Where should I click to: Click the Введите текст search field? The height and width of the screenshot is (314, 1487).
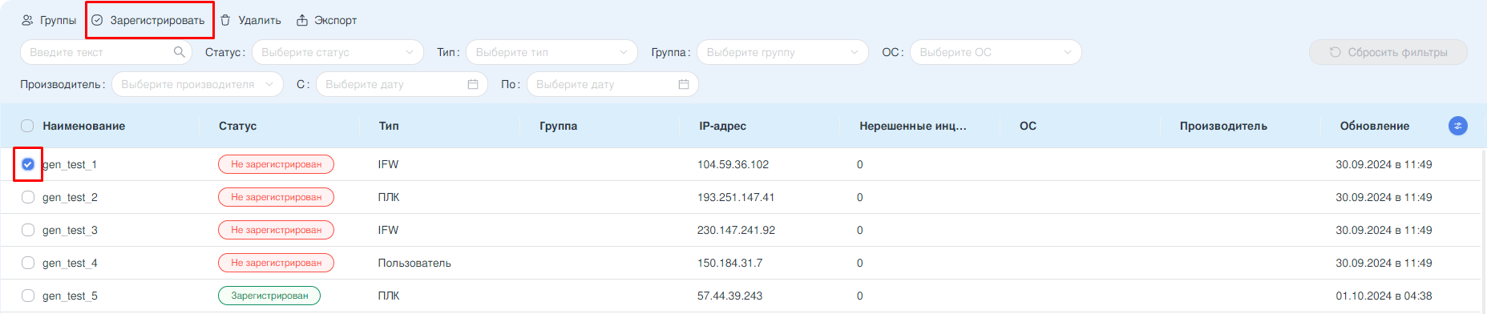click(x=106, y=52)
